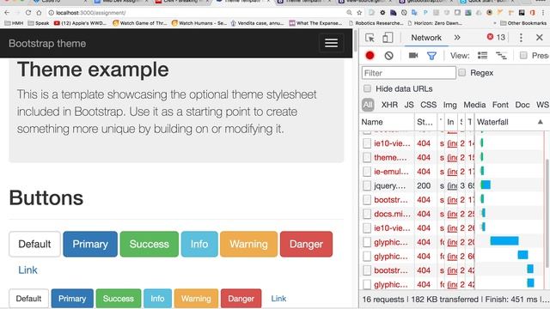Click the Waterfall sort arrow
550x309 pixels.
[x=541, y=122]
